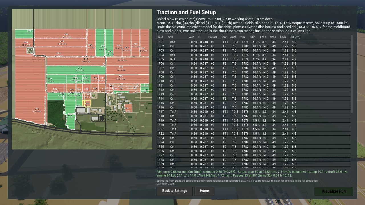Click the "Solved in 0.30 s." text
Viewport: 365px width, 205px height.
tap(166, 184)
